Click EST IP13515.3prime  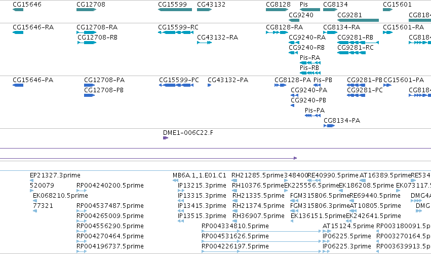tap(202, 216)
